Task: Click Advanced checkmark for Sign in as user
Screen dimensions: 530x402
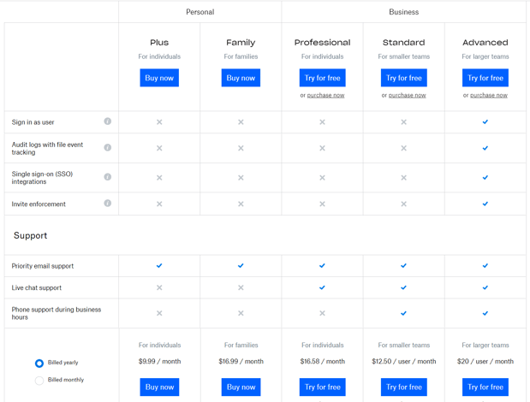Action: coord(485,122)
